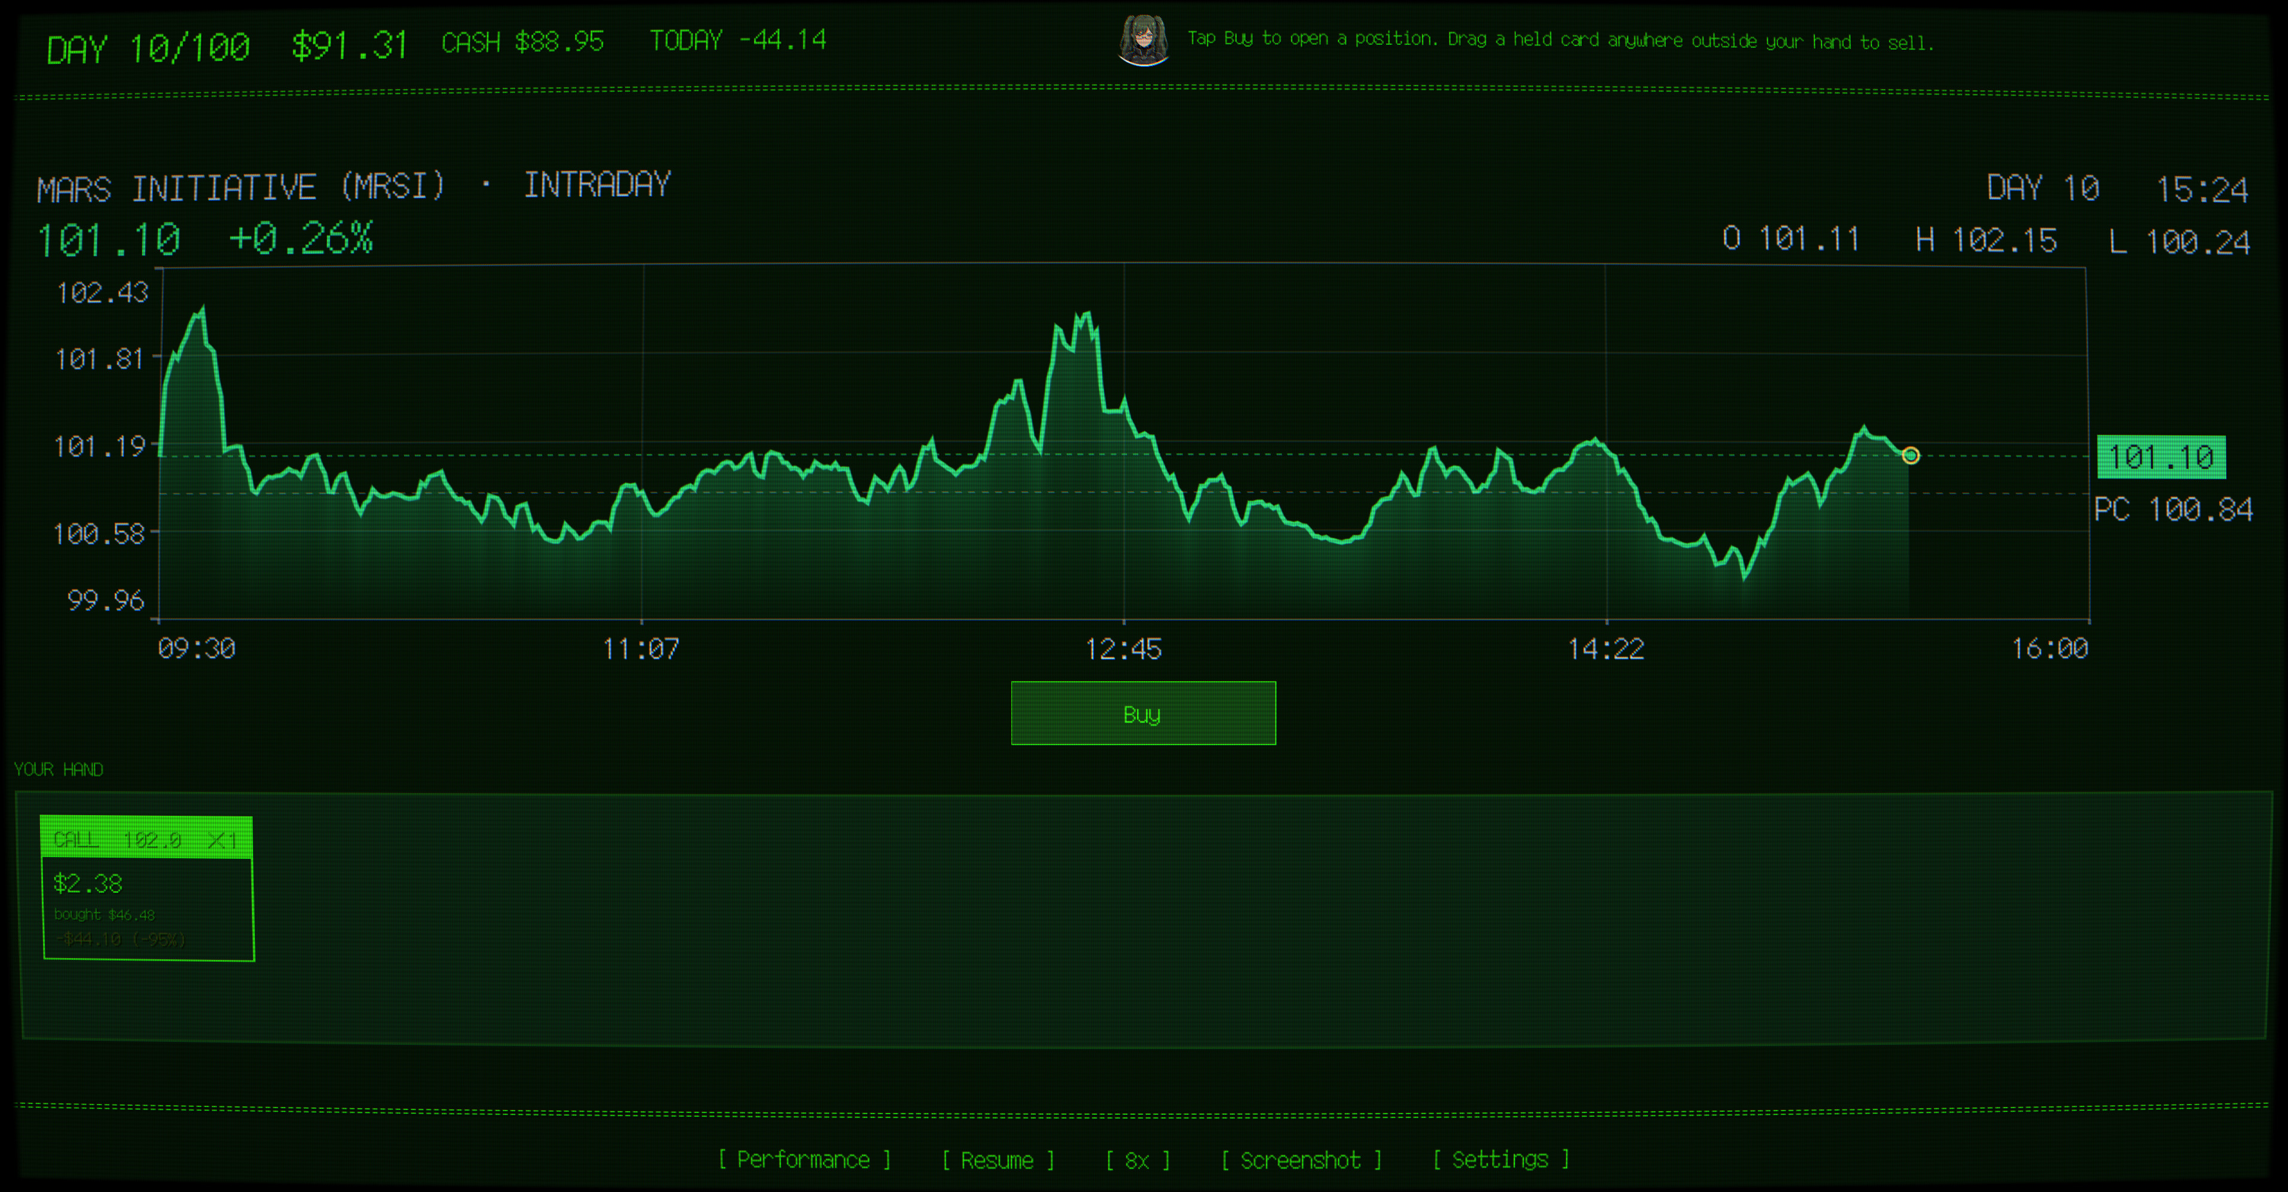Click the 100.58 price axis label
The image size is (2288, 1192).
pos(99,533)
